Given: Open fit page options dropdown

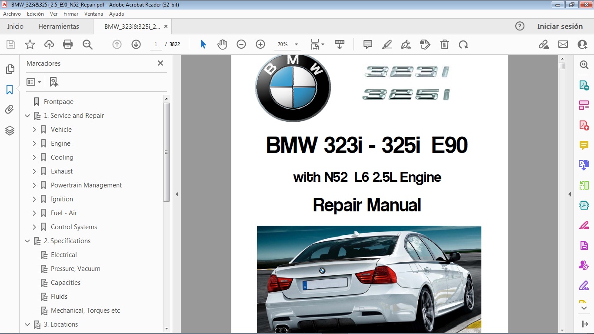Looking at the screenshot, I should coord(322,44).
